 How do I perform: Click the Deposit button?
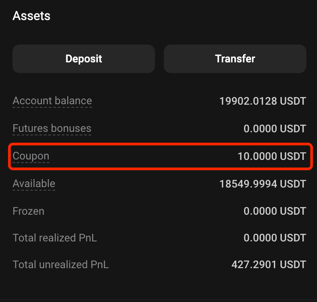click(84, 59)
